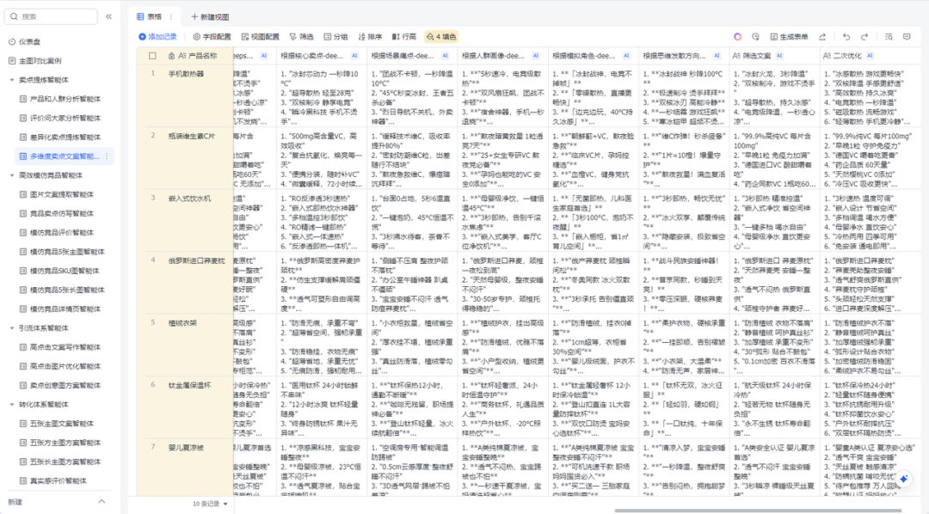
Task: Collapse the 引流体系智能体 folder arrow
Action: [12, 328]
